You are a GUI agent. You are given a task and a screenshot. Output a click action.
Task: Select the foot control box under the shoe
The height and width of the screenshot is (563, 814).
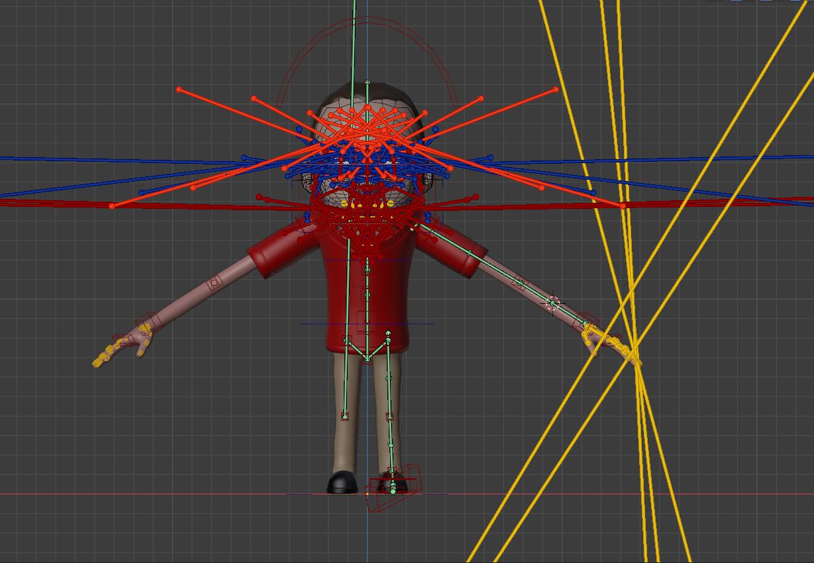[x=395, y=488]
